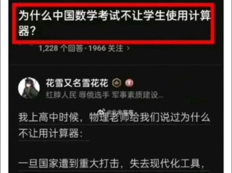Click the 辱俄选手 text in the bio

(94, 95)
